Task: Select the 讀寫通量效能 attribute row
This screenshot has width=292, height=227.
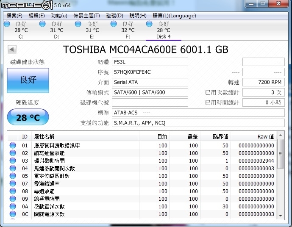Action: point(142,153)
